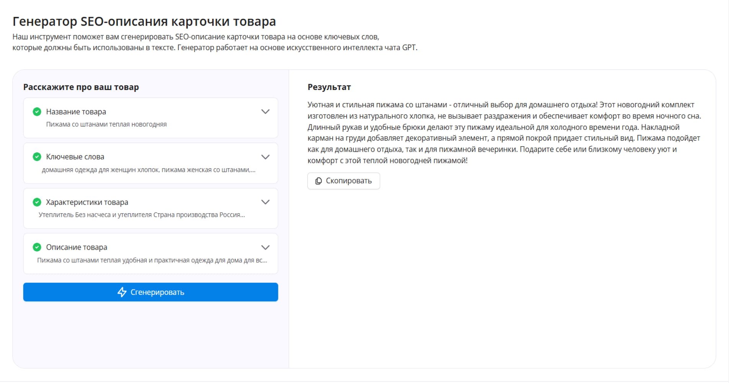Image resolution: width=729 pixels, height=383 pixels.
Task: Click the keywords preview starting 'домашняя одежда для женщин'
Action: (x=149, y=170)
